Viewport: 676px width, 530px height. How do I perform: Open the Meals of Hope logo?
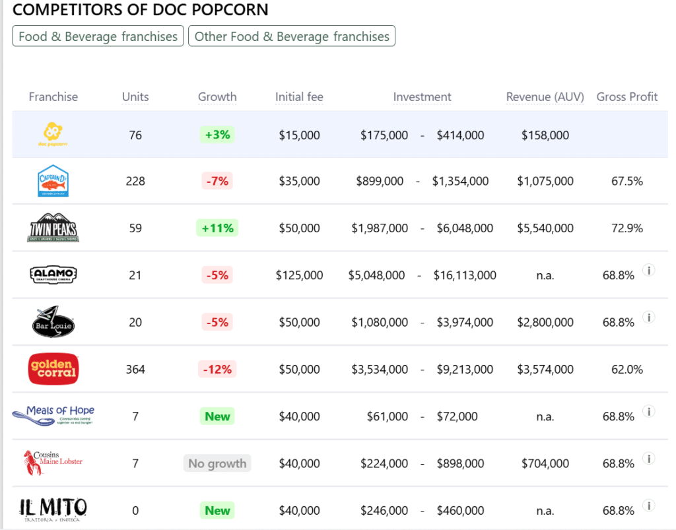click(x=53, y=415)
